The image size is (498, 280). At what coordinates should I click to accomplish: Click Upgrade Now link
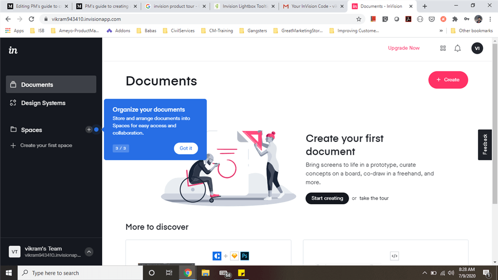(x=404, y=48)
